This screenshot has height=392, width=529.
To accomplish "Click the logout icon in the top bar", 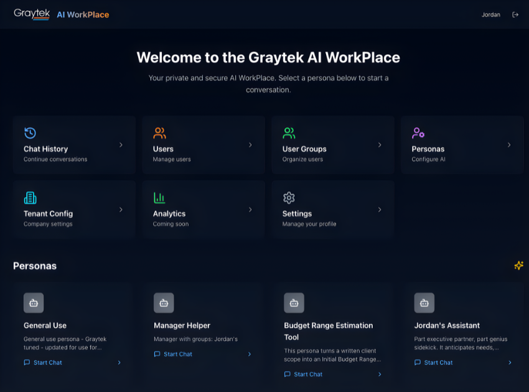I will [x=516, y=14].
